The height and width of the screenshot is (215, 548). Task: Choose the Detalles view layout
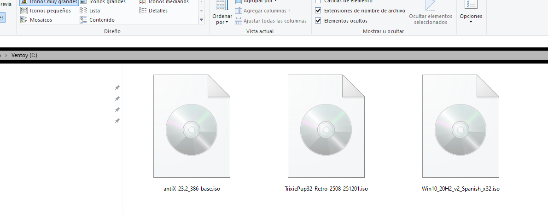pyautogui.click(x=153, y=11)
